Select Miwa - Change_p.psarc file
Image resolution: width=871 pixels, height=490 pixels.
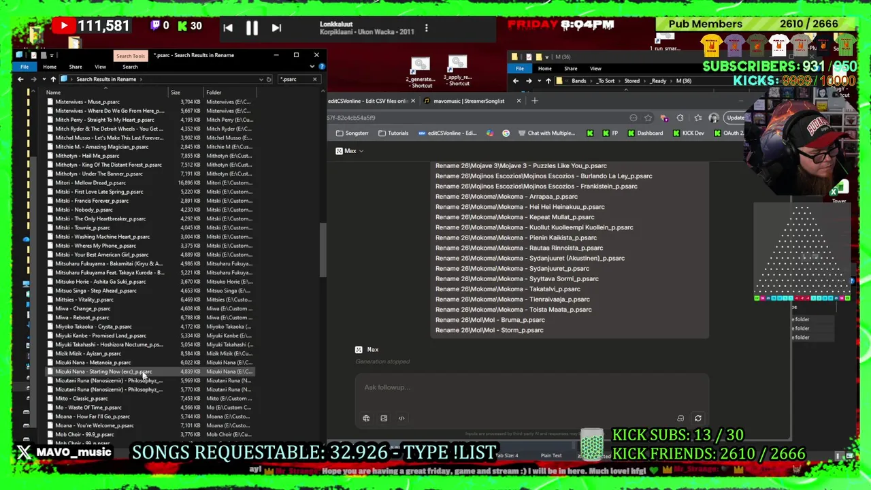(x=82, y=308)
